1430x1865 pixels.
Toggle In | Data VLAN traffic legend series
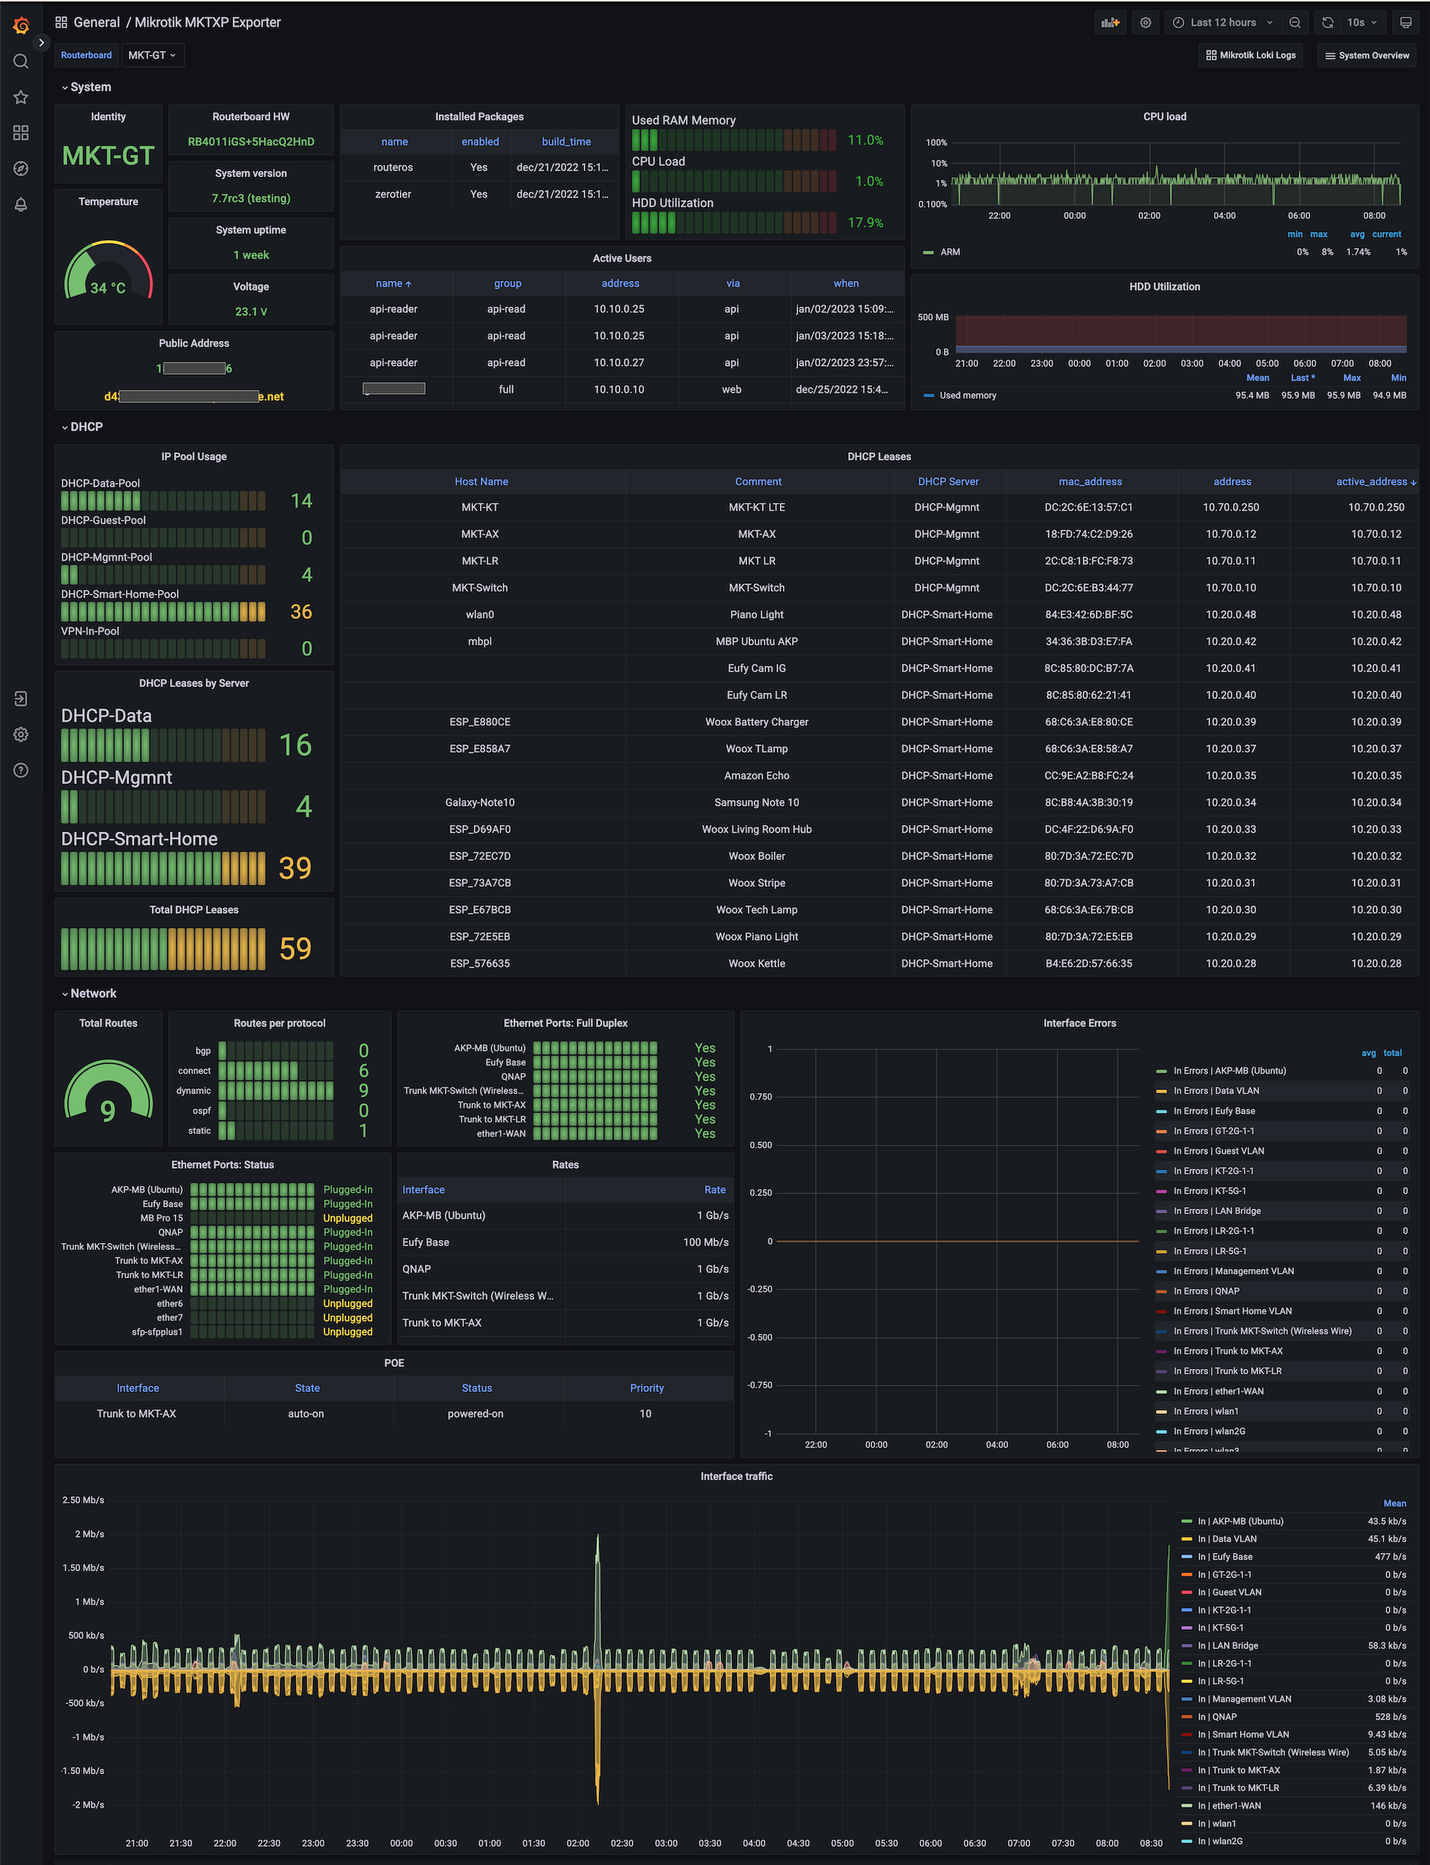click(x=1226, y=1539)
